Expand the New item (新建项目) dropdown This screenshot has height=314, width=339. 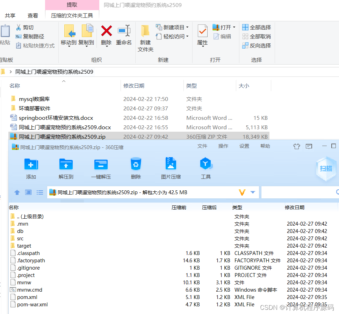point(187,28)
